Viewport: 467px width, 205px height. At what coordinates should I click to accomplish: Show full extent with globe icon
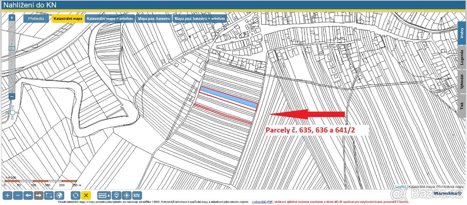click(59, 195)
